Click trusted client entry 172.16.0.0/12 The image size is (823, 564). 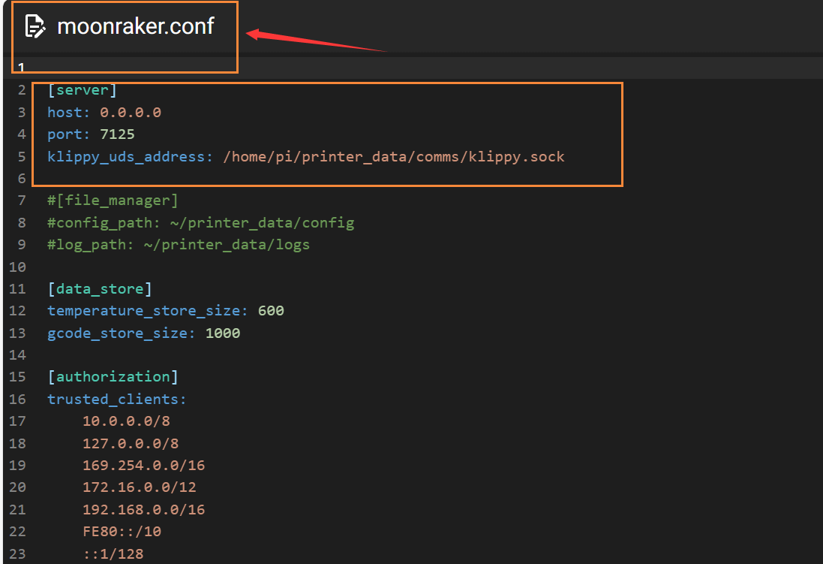point(139,487)
